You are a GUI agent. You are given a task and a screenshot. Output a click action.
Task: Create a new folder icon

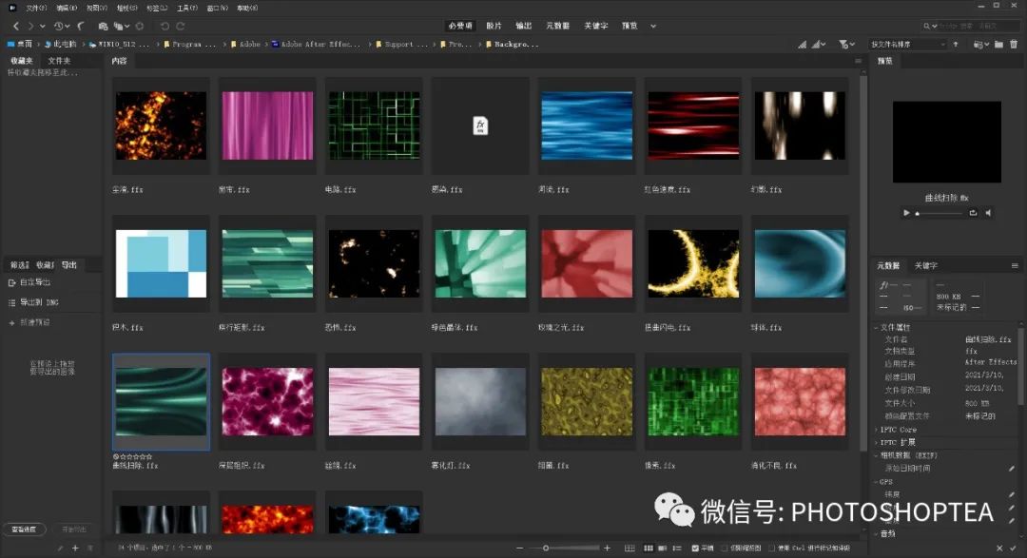[x=998, y=45]
